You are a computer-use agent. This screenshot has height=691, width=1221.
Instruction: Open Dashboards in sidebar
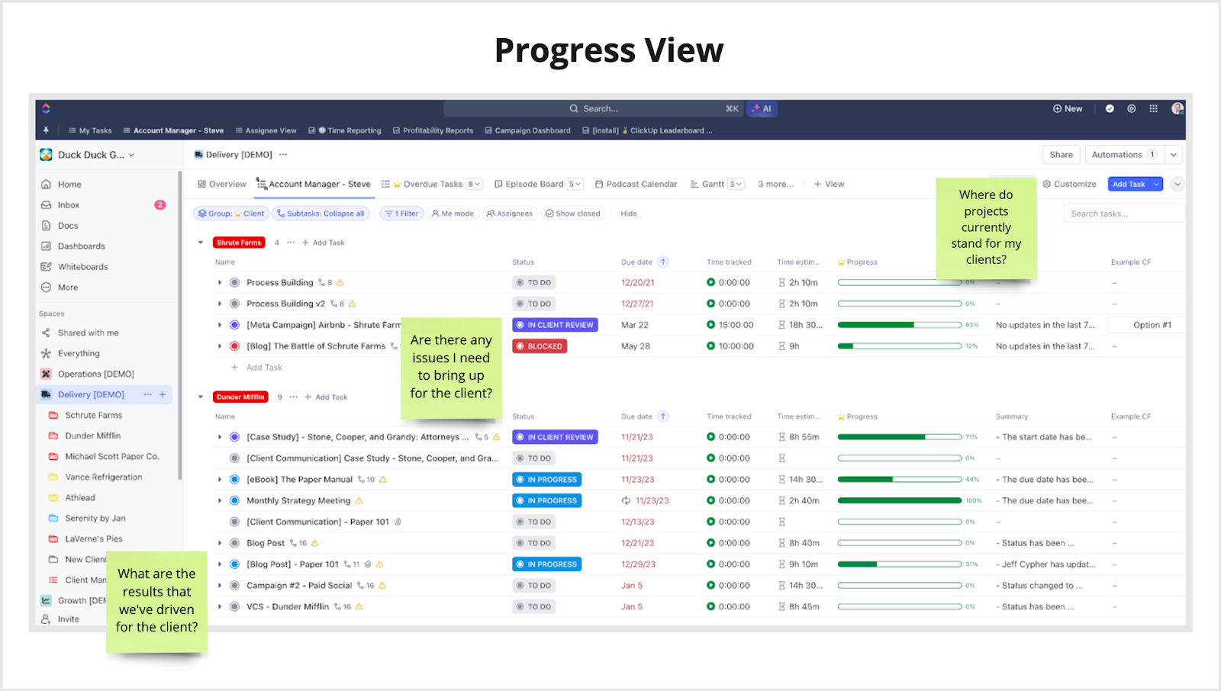coord(81,246)
